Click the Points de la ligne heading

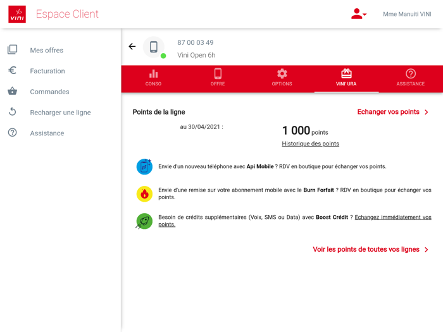(159, 112)
